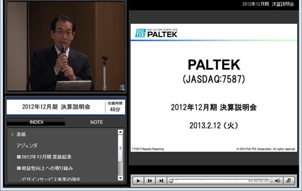Click the 収録時間 48分 duration label
The image size is (302, 191).
click(115, 107)
